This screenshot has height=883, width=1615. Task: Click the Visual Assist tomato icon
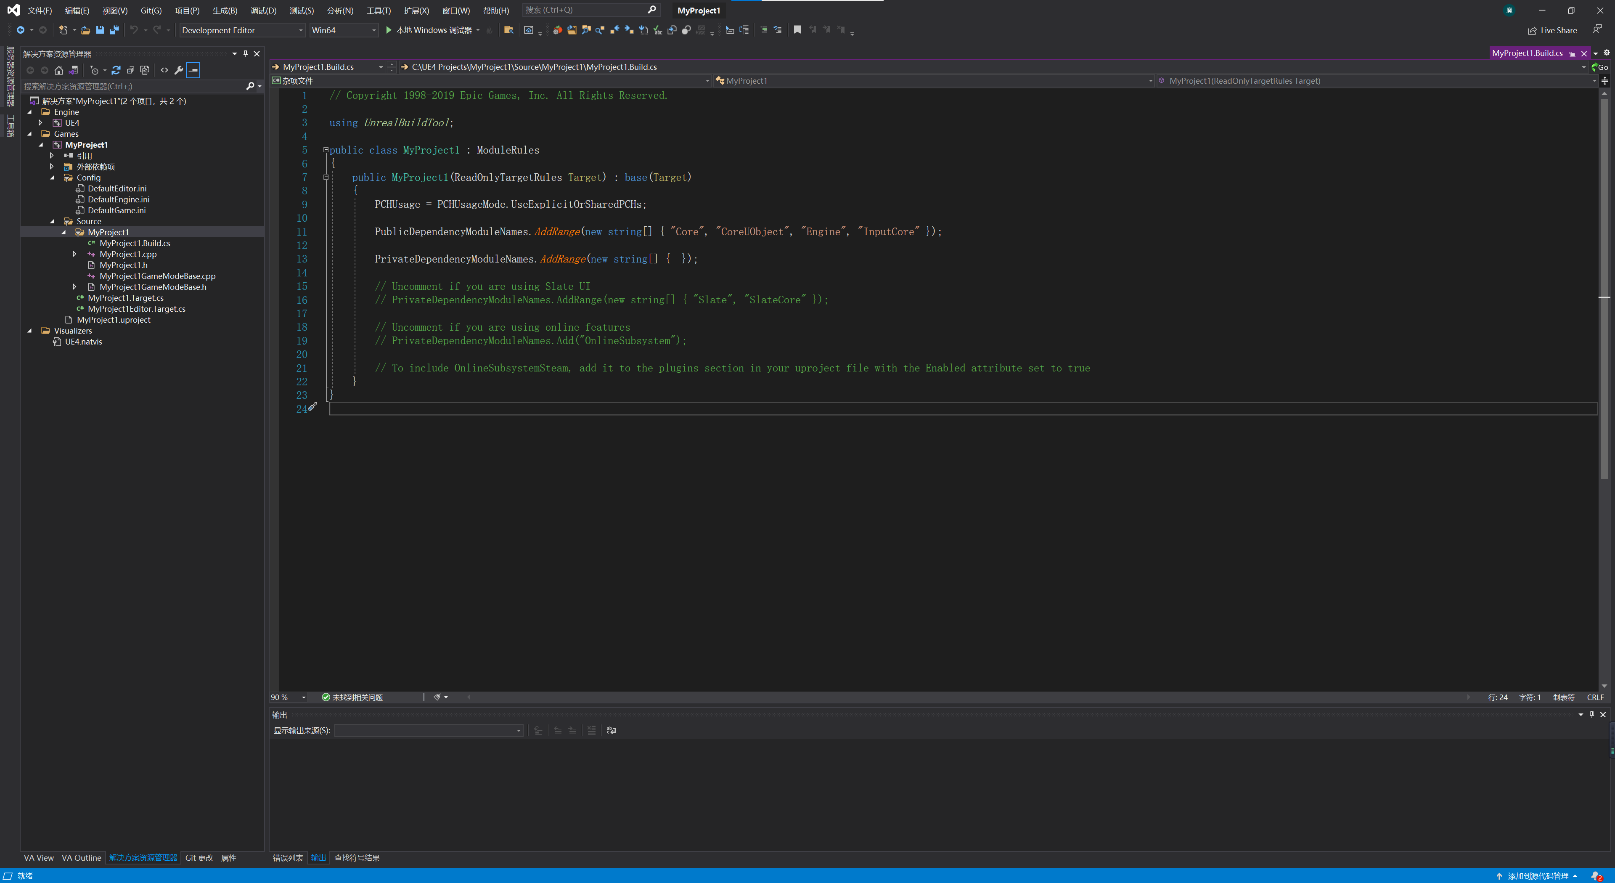557,30
